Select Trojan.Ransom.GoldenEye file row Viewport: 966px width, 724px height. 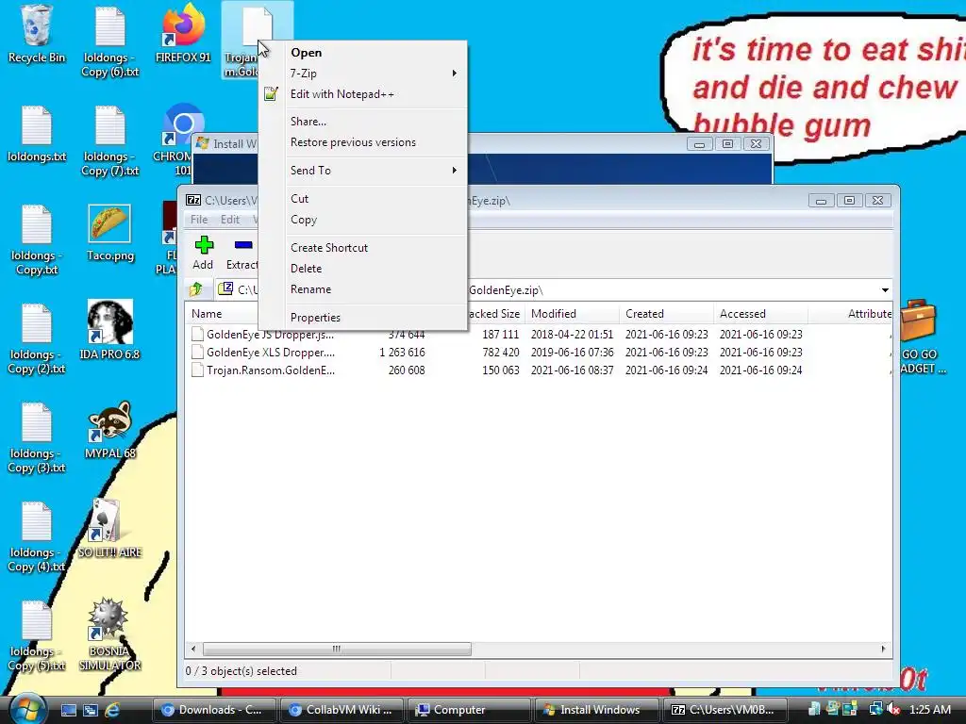tap(539, 370)
